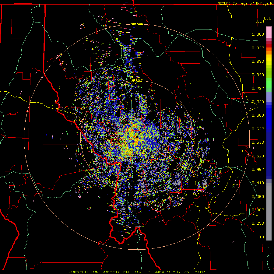Viewport: 274px width, 274px height.
Task: Select the 0.253 scale value
Action: tap(258, 223)
